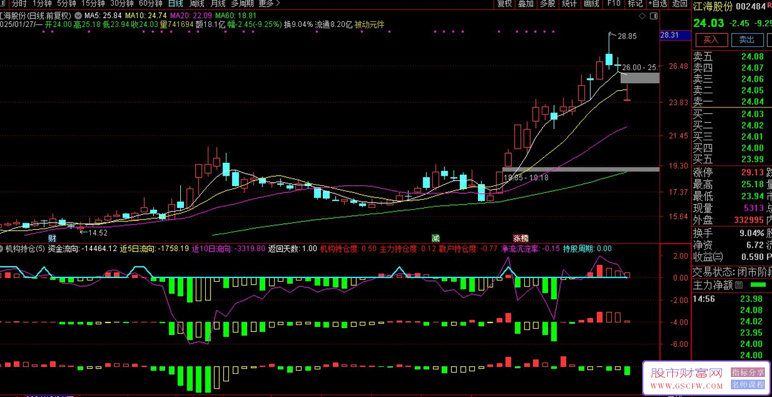Click the 28.85 high price label
This screenshot has height=397, width=772.
click(x=627, y=37)
